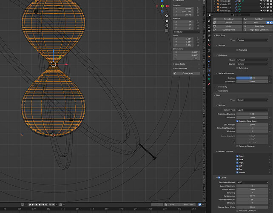Open the Scene properties tab icon

tap(209, 40)
